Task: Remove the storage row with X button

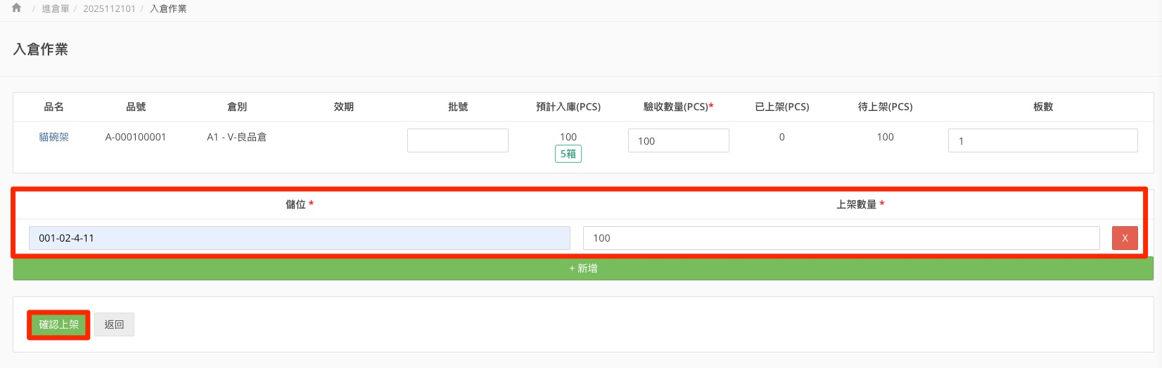Action: 1124,238
